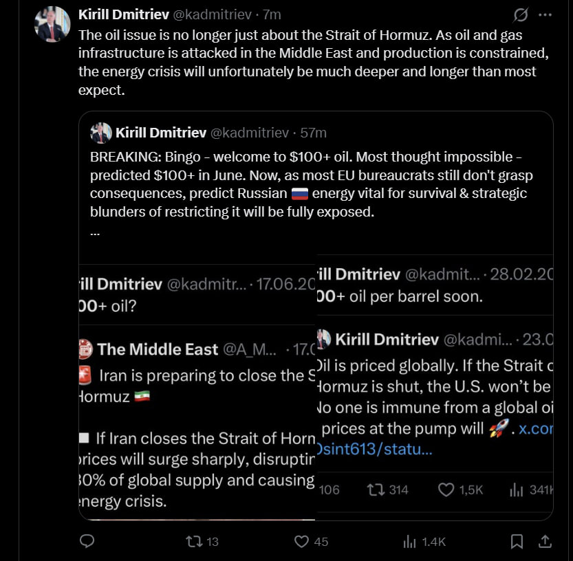This screenshot has height=561, width=573.
Task: Click The Middle East account name
Action: pyautogui.click(x=158, y=349)
